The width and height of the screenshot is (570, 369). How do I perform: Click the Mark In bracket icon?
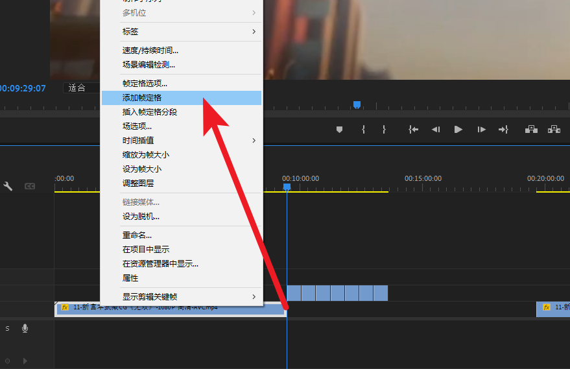click(x=363, y=130)
